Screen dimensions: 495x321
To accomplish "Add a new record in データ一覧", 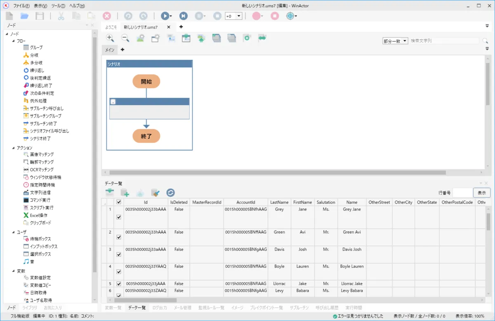I will [125, 193].
